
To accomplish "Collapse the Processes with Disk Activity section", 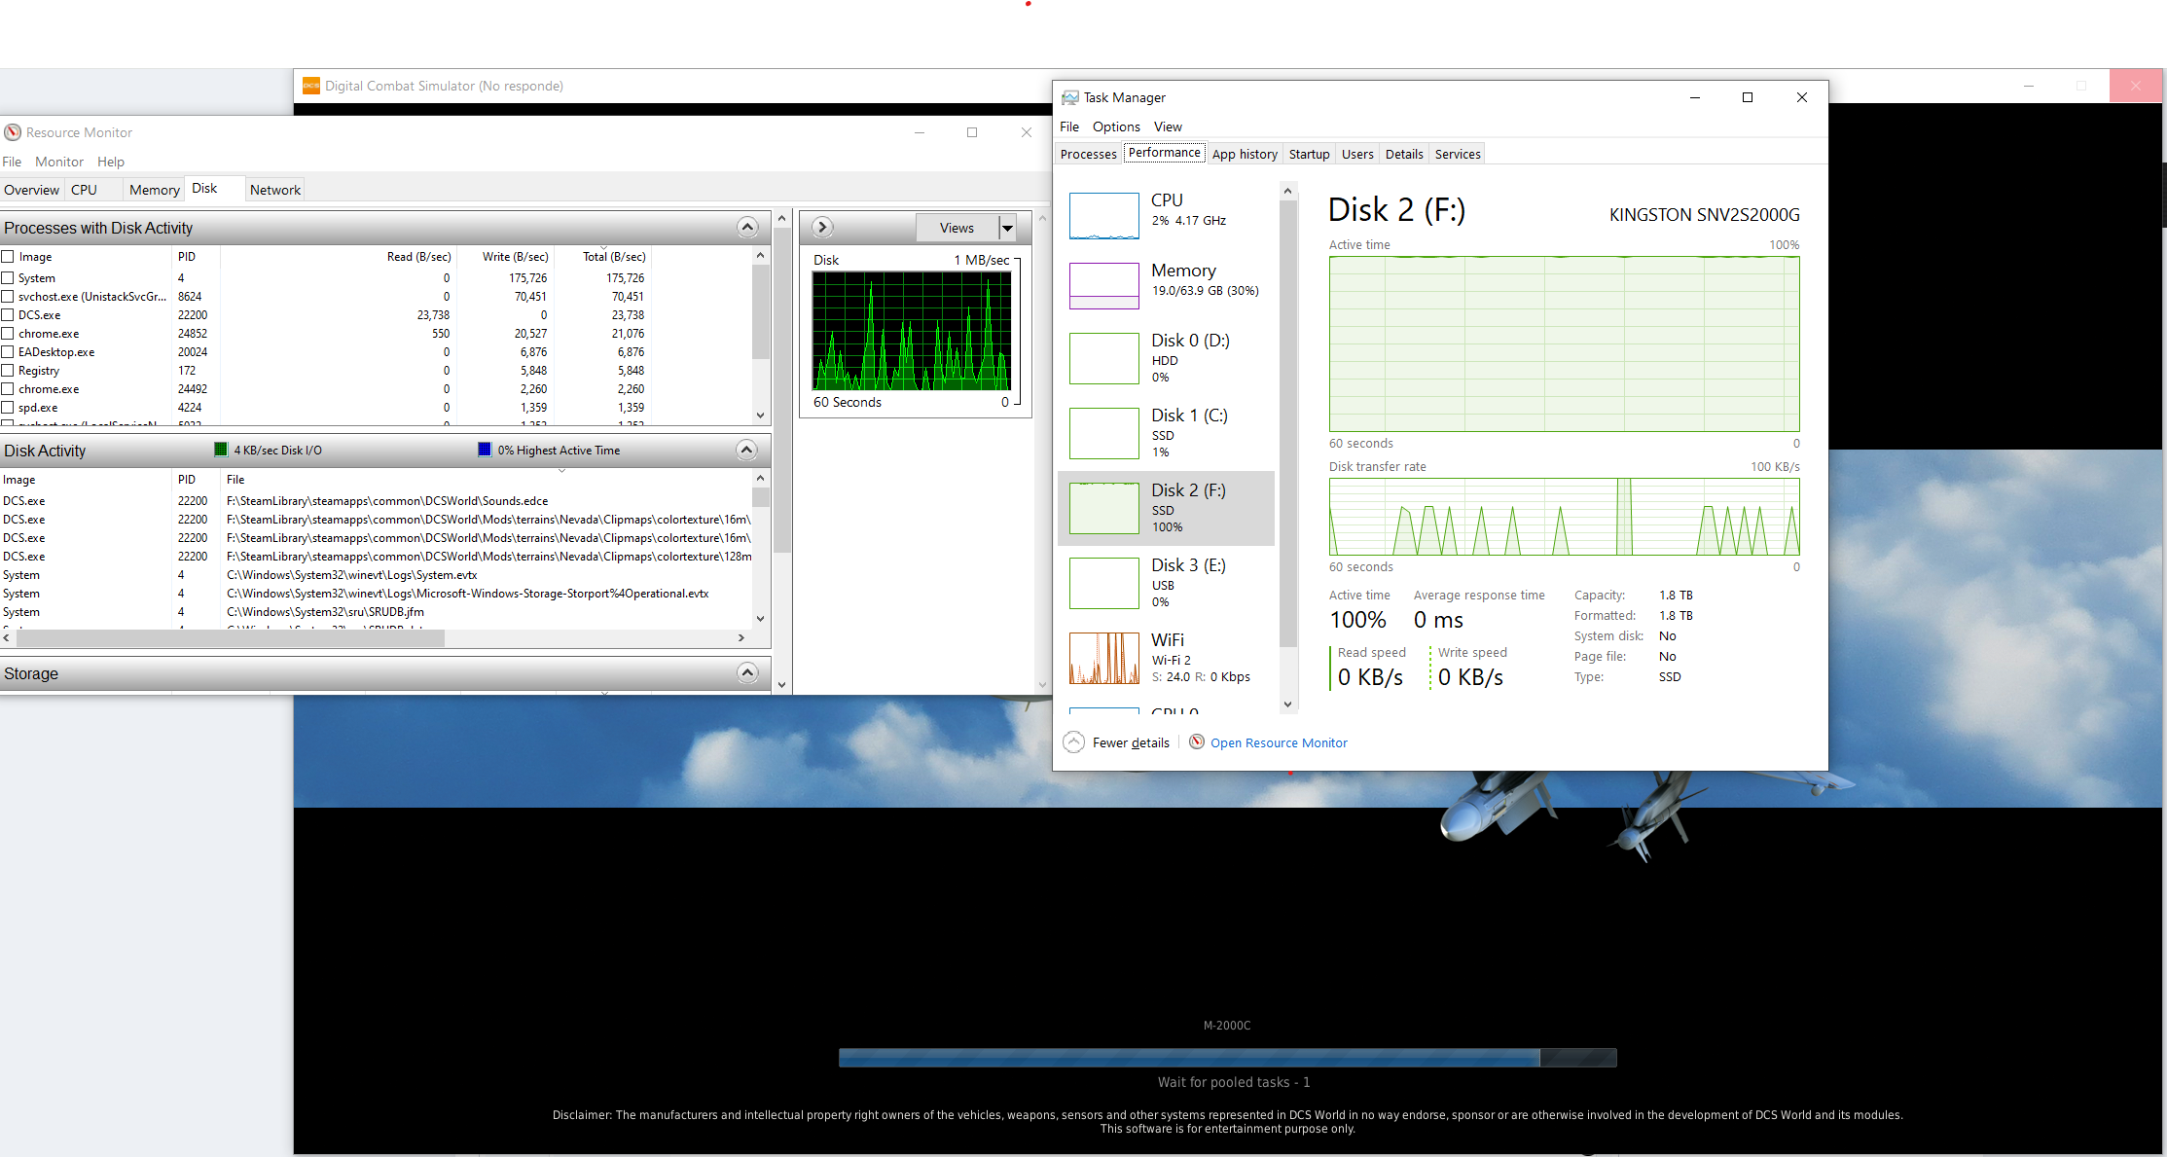I will pos(747,228).
